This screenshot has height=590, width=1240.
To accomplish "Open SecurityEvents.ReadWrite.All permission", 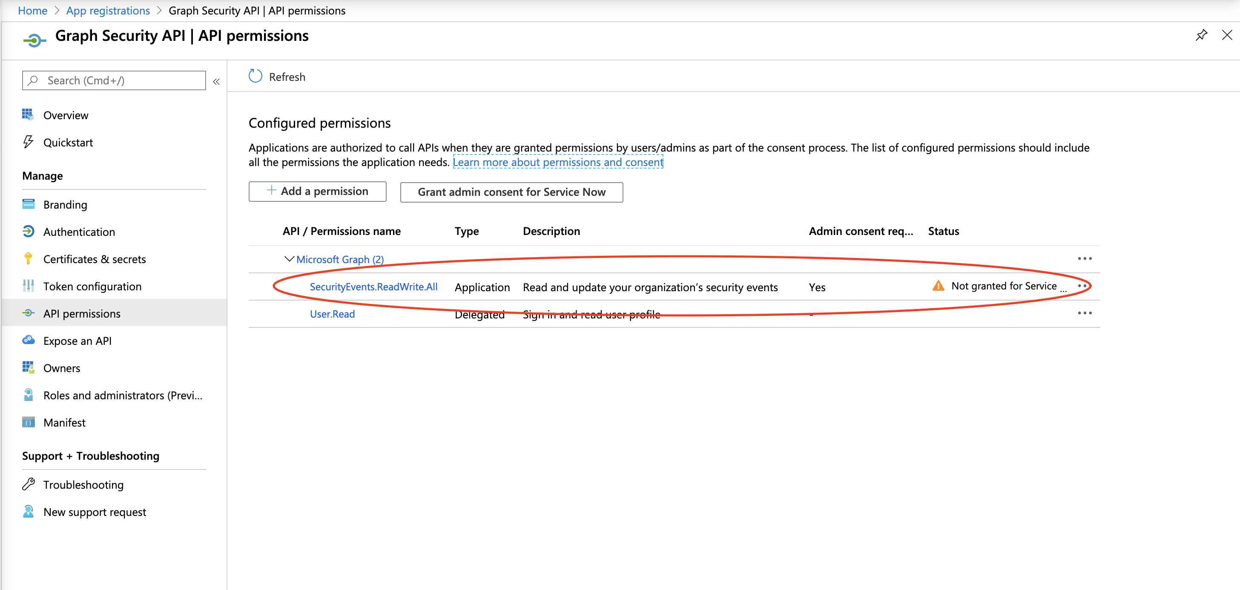I will [373, 286].
